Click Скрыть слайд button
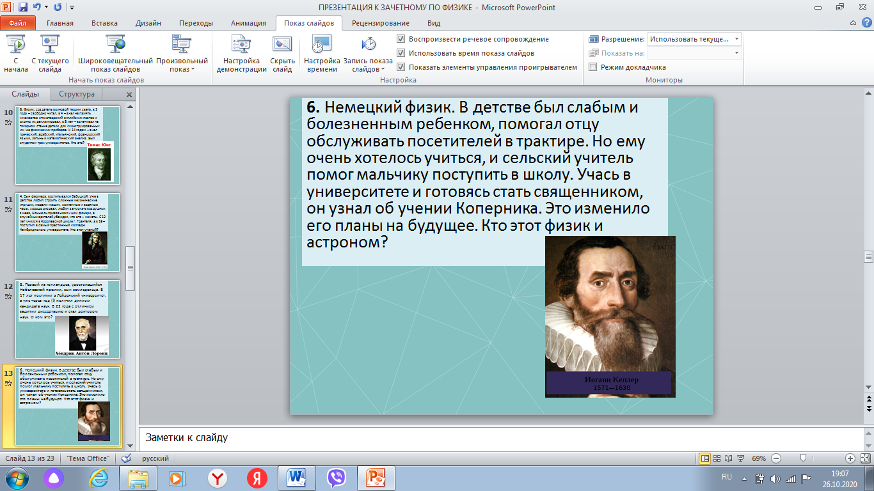Viewport: 874px width, 491px height. tap(282, 54)
